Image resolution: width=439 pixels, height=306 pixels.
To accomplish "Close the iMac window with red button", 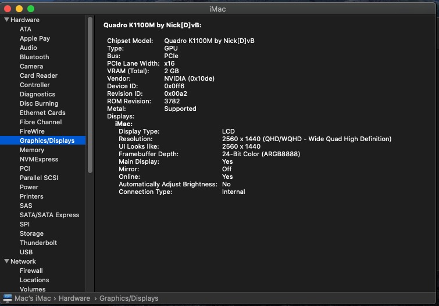I will tap(8, 9).
